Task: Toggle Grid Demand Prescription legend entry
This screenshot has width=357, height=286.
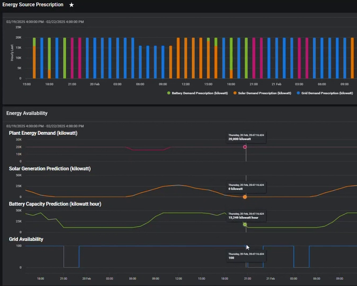Action: pyautogui.click(x=327, y=93)
